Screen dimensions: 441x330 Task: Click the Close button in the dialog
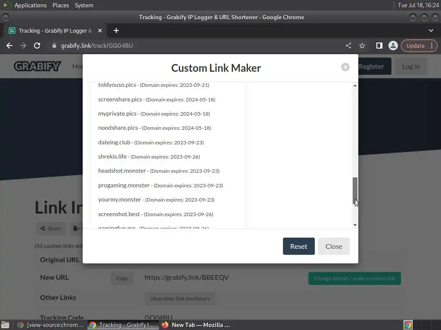pos(334,246)
